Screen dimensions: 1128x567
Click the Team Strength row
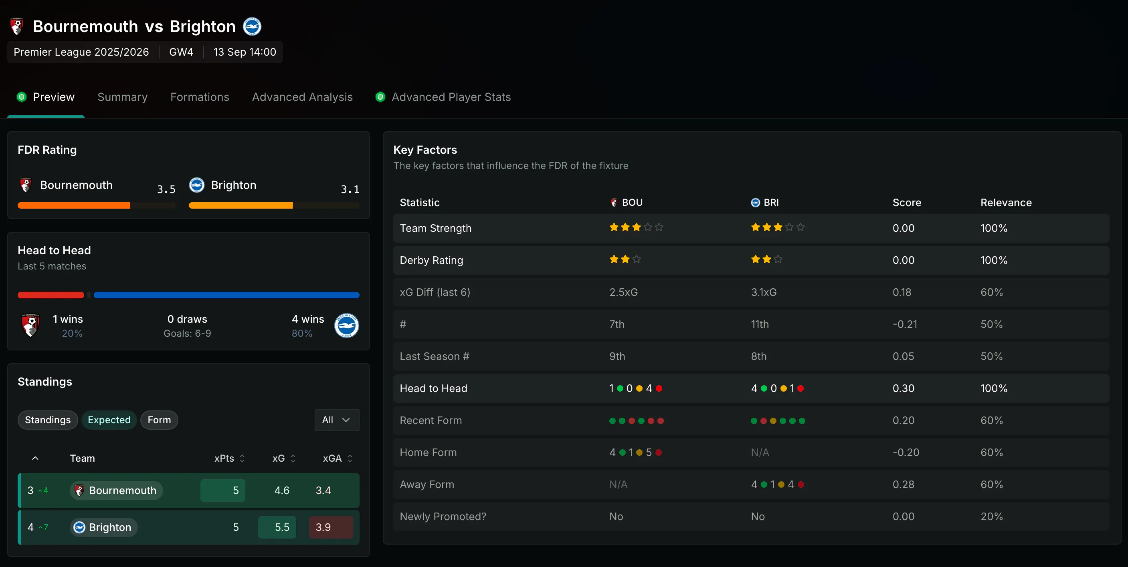(x=751, y=228)
